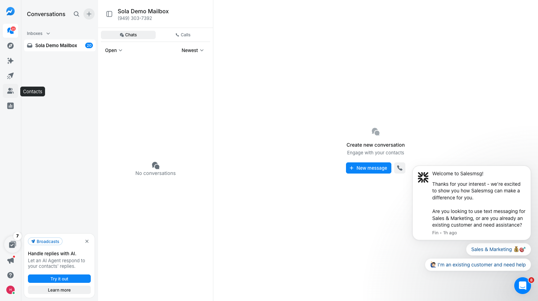
Task: Open the Intercom chat launcher bubble
Action: 523,286
